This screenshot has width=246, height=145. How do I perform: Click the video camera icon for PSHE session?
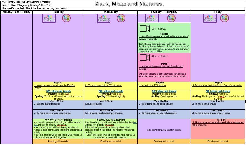click(144, 57)
